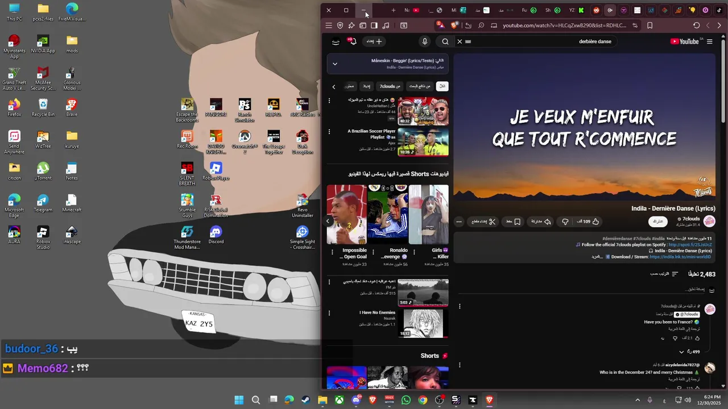728x409 pixels.
Task: Click the YouTube create plus button
Action: (x=374, y=41)
